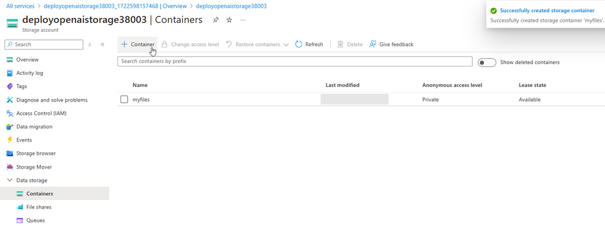The height and width of the screenshot is (226, 605).
Task: Click the Private access level cell
Action: click(x=431, y=99)
